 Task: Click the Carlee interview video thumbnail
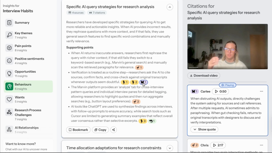point(227,47)
